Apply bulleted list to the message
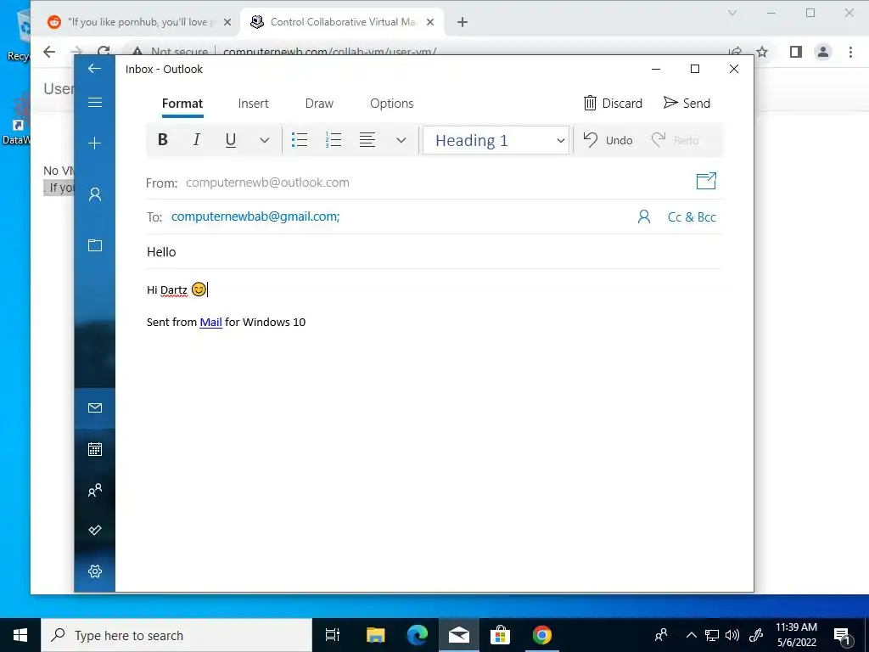This screenshot has width=869, height=652. [300, 140]
